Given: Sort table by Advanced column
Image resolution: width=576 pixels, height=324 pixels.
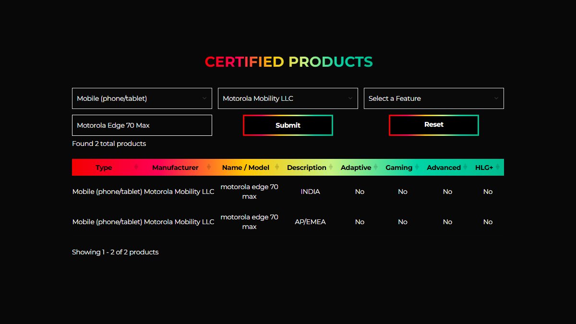Looking at the screenshot, I should (444, 168).
